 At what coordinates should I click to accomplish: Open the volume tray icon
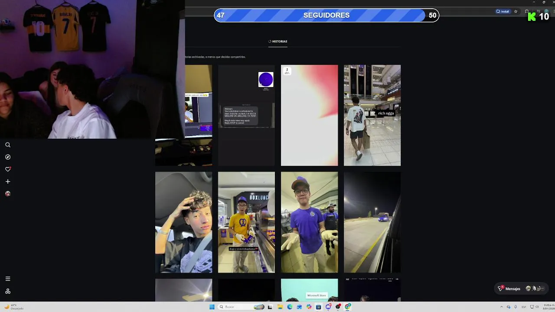click(x=537, y=307)
